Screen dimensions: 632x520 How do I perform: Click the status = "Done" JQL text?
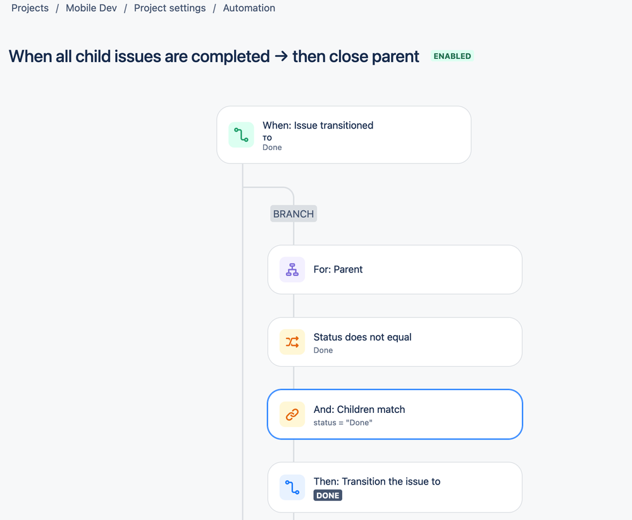pyautogui.click(x=343, y=422)
